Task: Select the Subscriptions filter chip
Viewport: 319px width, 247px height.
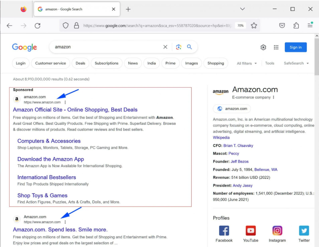Action: (106, 63)
